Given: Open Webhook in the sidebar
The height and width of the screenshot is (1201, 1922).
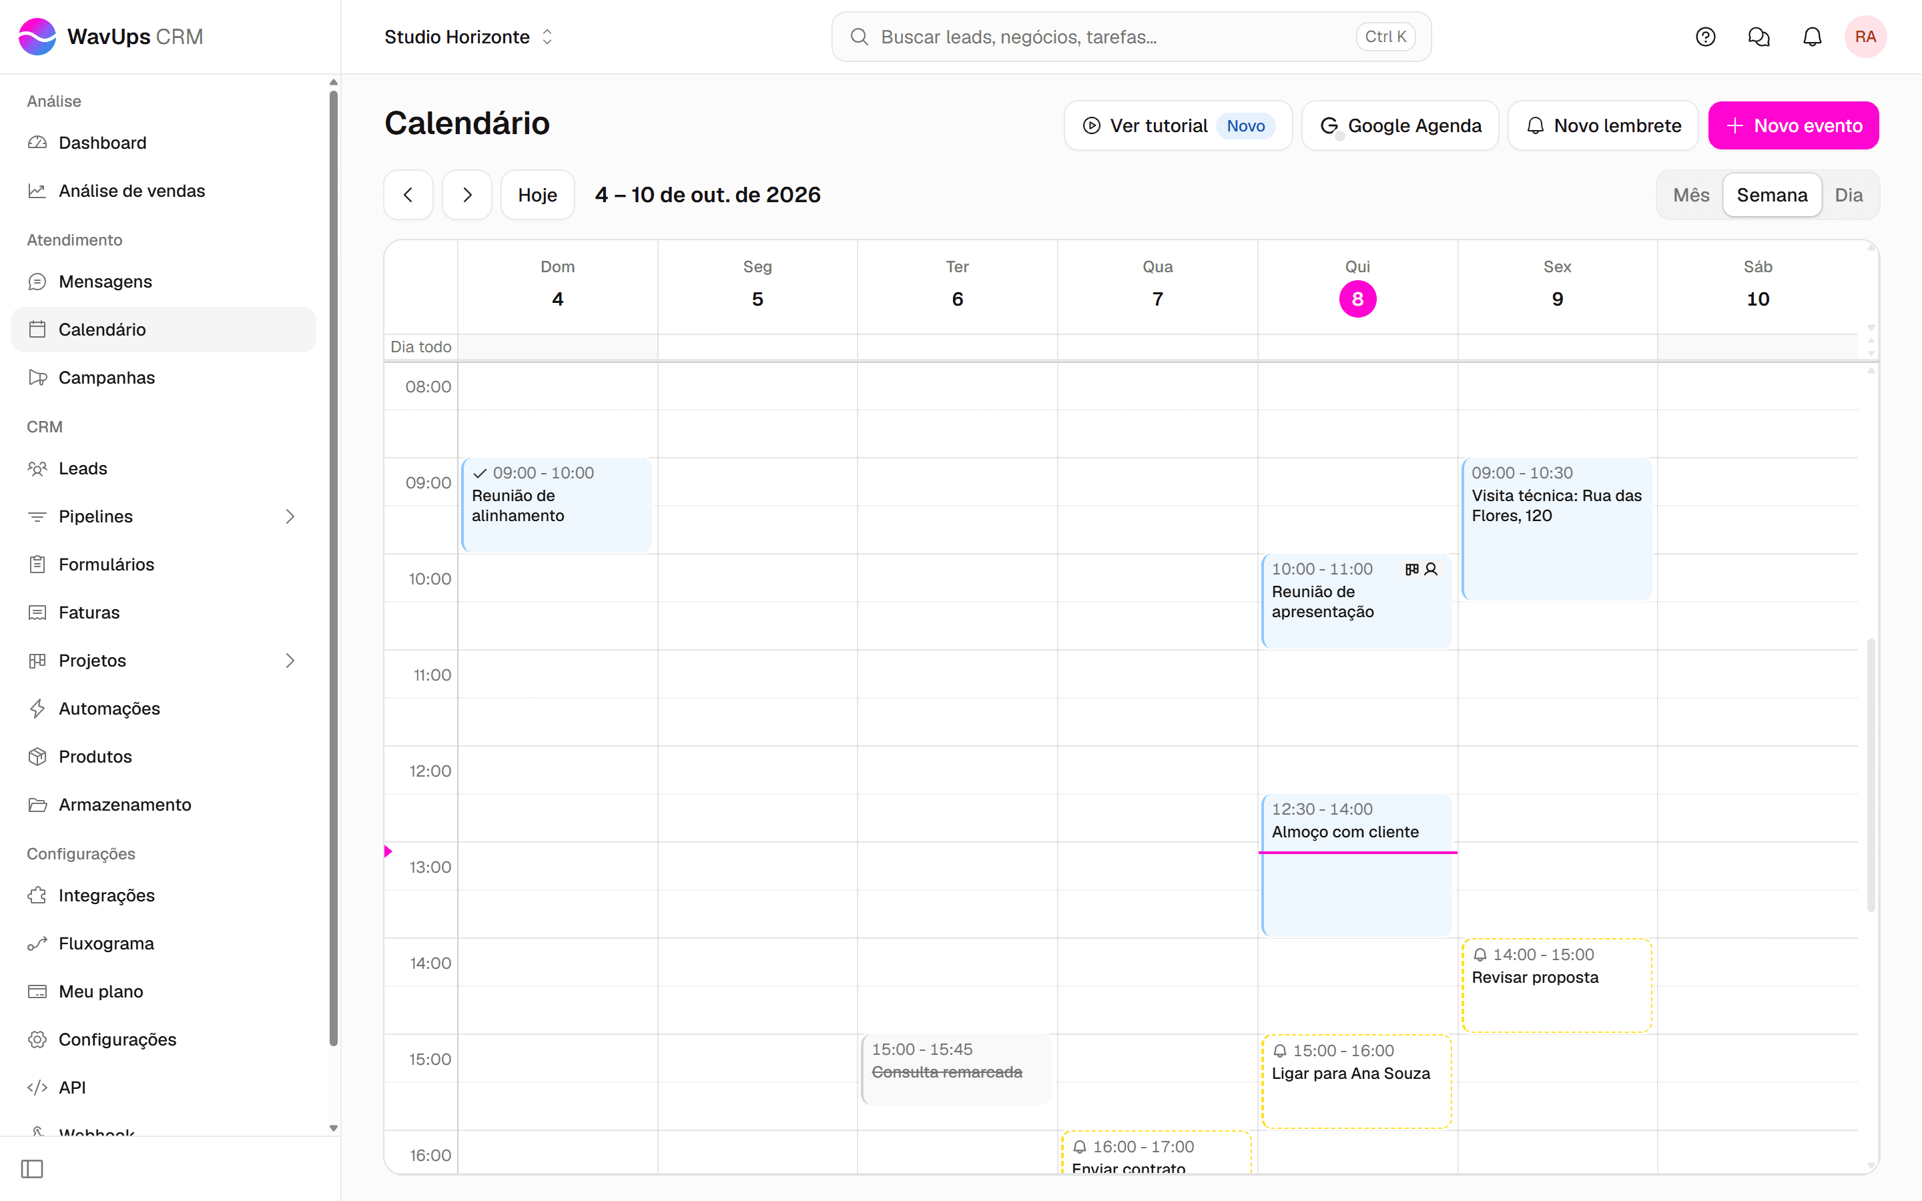Looking at the screenshot, I should click(x=164, y=1131).
